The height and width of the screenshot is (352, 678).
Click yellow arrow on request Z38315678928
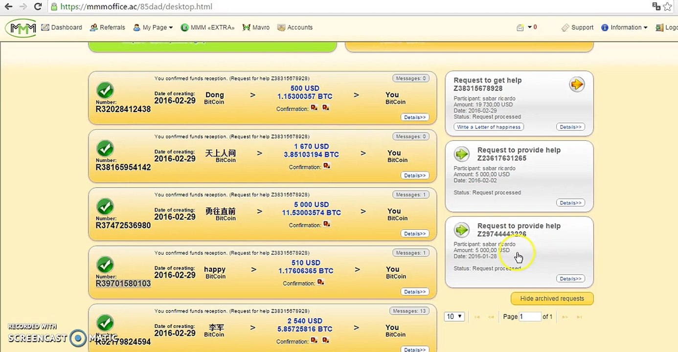pyautogui.click(x=577, y=85)
